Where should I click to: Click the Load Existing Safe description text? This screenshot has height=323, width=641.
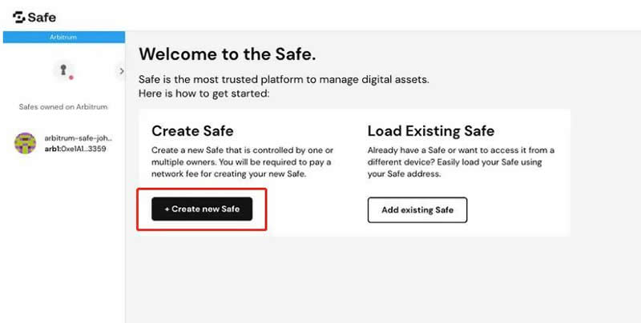[x=461, y=162]
